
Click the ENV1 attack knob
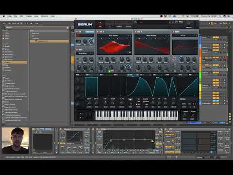click(x=89, y=103)
